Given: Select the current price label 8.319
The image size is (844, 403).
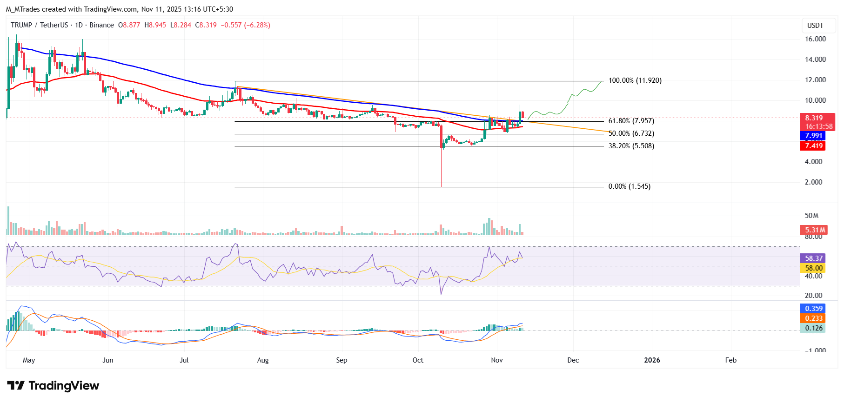Looking at the screenshot, I should (814, 118).
